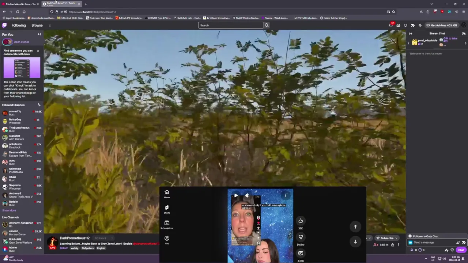Subscribe to DarkPrometheus112
The image size is (468, 263).
point(385,238)
